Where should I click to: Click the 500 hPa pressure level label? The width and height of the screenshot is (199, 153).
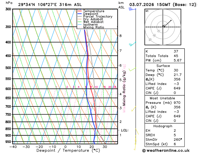click(x=9, y=68)
